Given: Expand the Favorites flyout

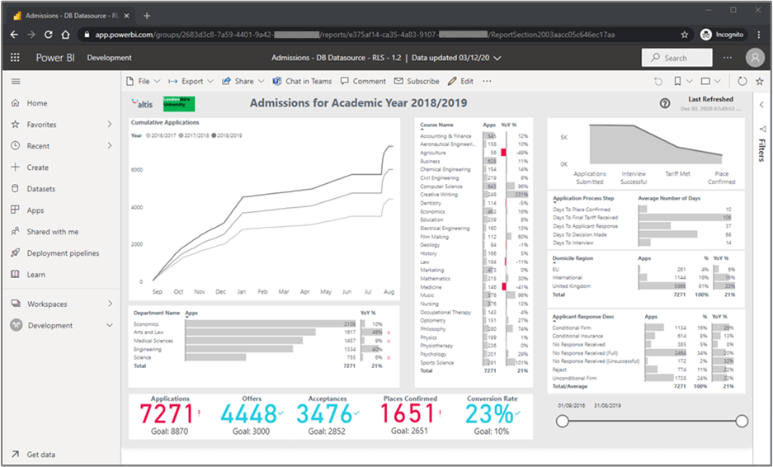Looking at the screenshot, I should pyautogui.click(x=110, y=125).
